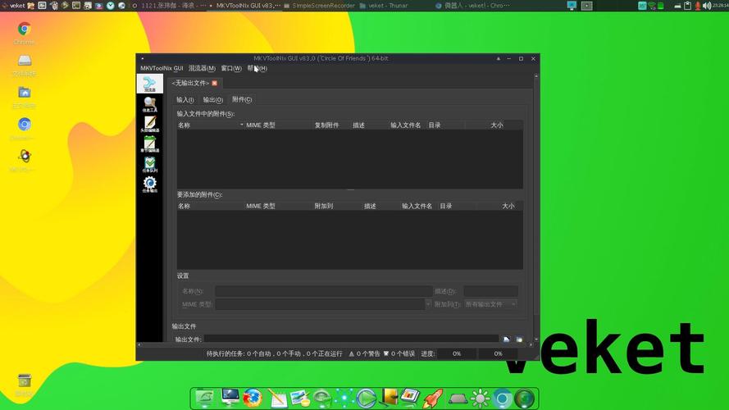Open the job queue checkmark icon in sidebar
Viewport: 729px width, 410px height.
tap(150, 164)
